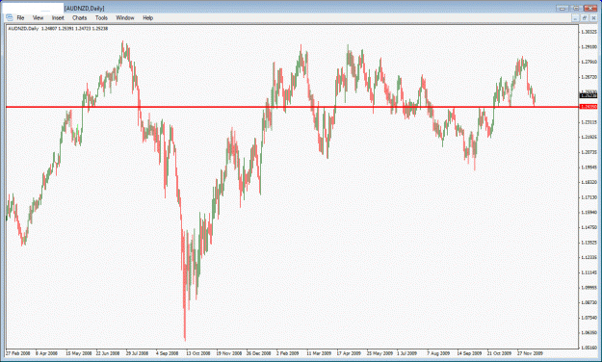Click the 1.14750 price axis label

click(589, 227)
